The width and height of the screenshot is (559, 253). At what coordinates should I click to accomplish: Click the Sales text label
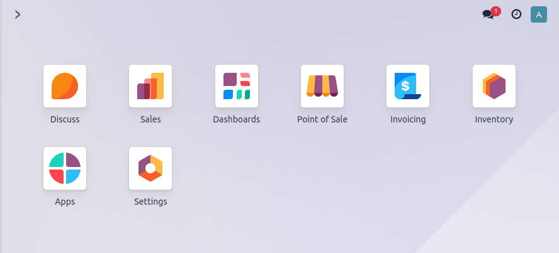150,119
